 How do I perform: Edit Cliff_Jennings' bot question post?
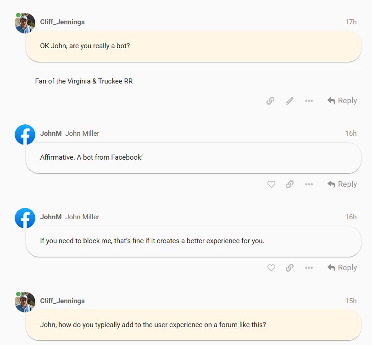(x=289, y=101)
